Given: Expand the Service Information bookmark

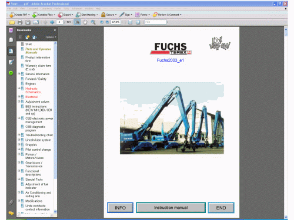Looking at the screenshot, I should pos(19,74).
